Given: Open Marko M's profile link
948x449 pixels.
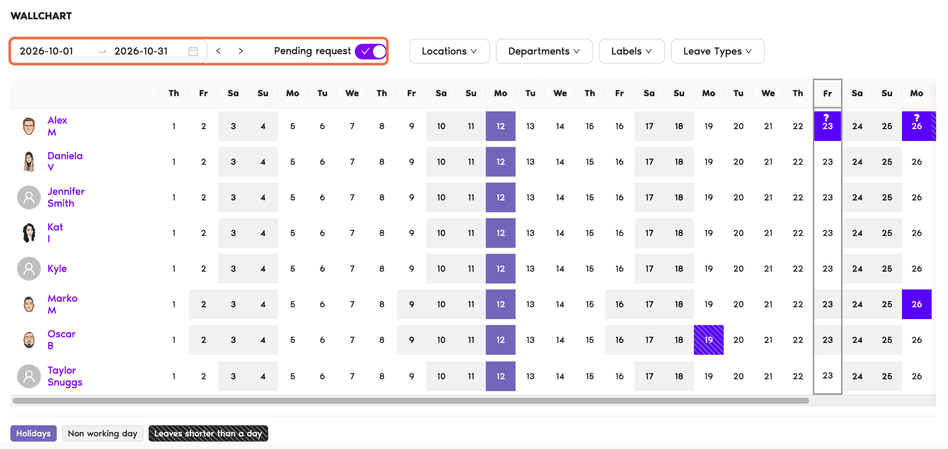Looking at the screenshot, I should click(62, 304).
